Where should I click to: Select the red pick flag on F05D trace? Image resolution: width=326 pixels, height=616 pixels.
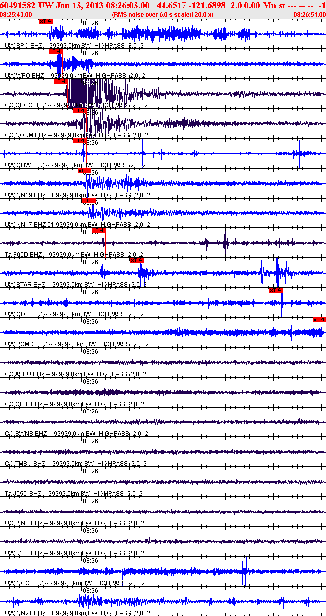pyautogui.click(x=99, y=230)
